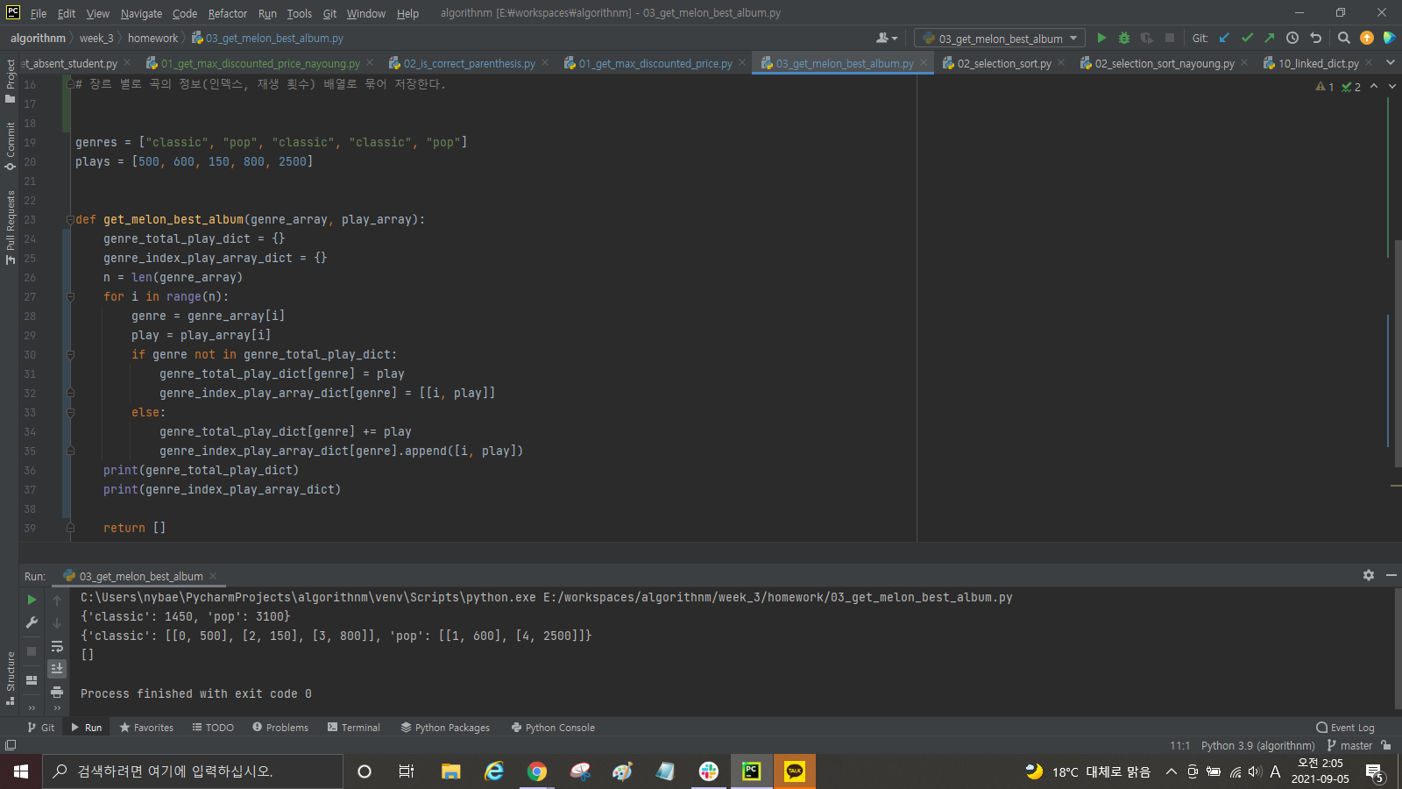Image resolution: width=1402 pixels, height=789 pixels.
Task: Open the Event Log
Action: pyautogui.click(x=1345, y=728)
